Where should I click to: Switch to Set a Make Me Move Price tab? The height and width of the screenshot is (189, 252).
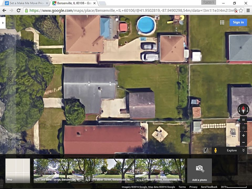tap(27, 3)
